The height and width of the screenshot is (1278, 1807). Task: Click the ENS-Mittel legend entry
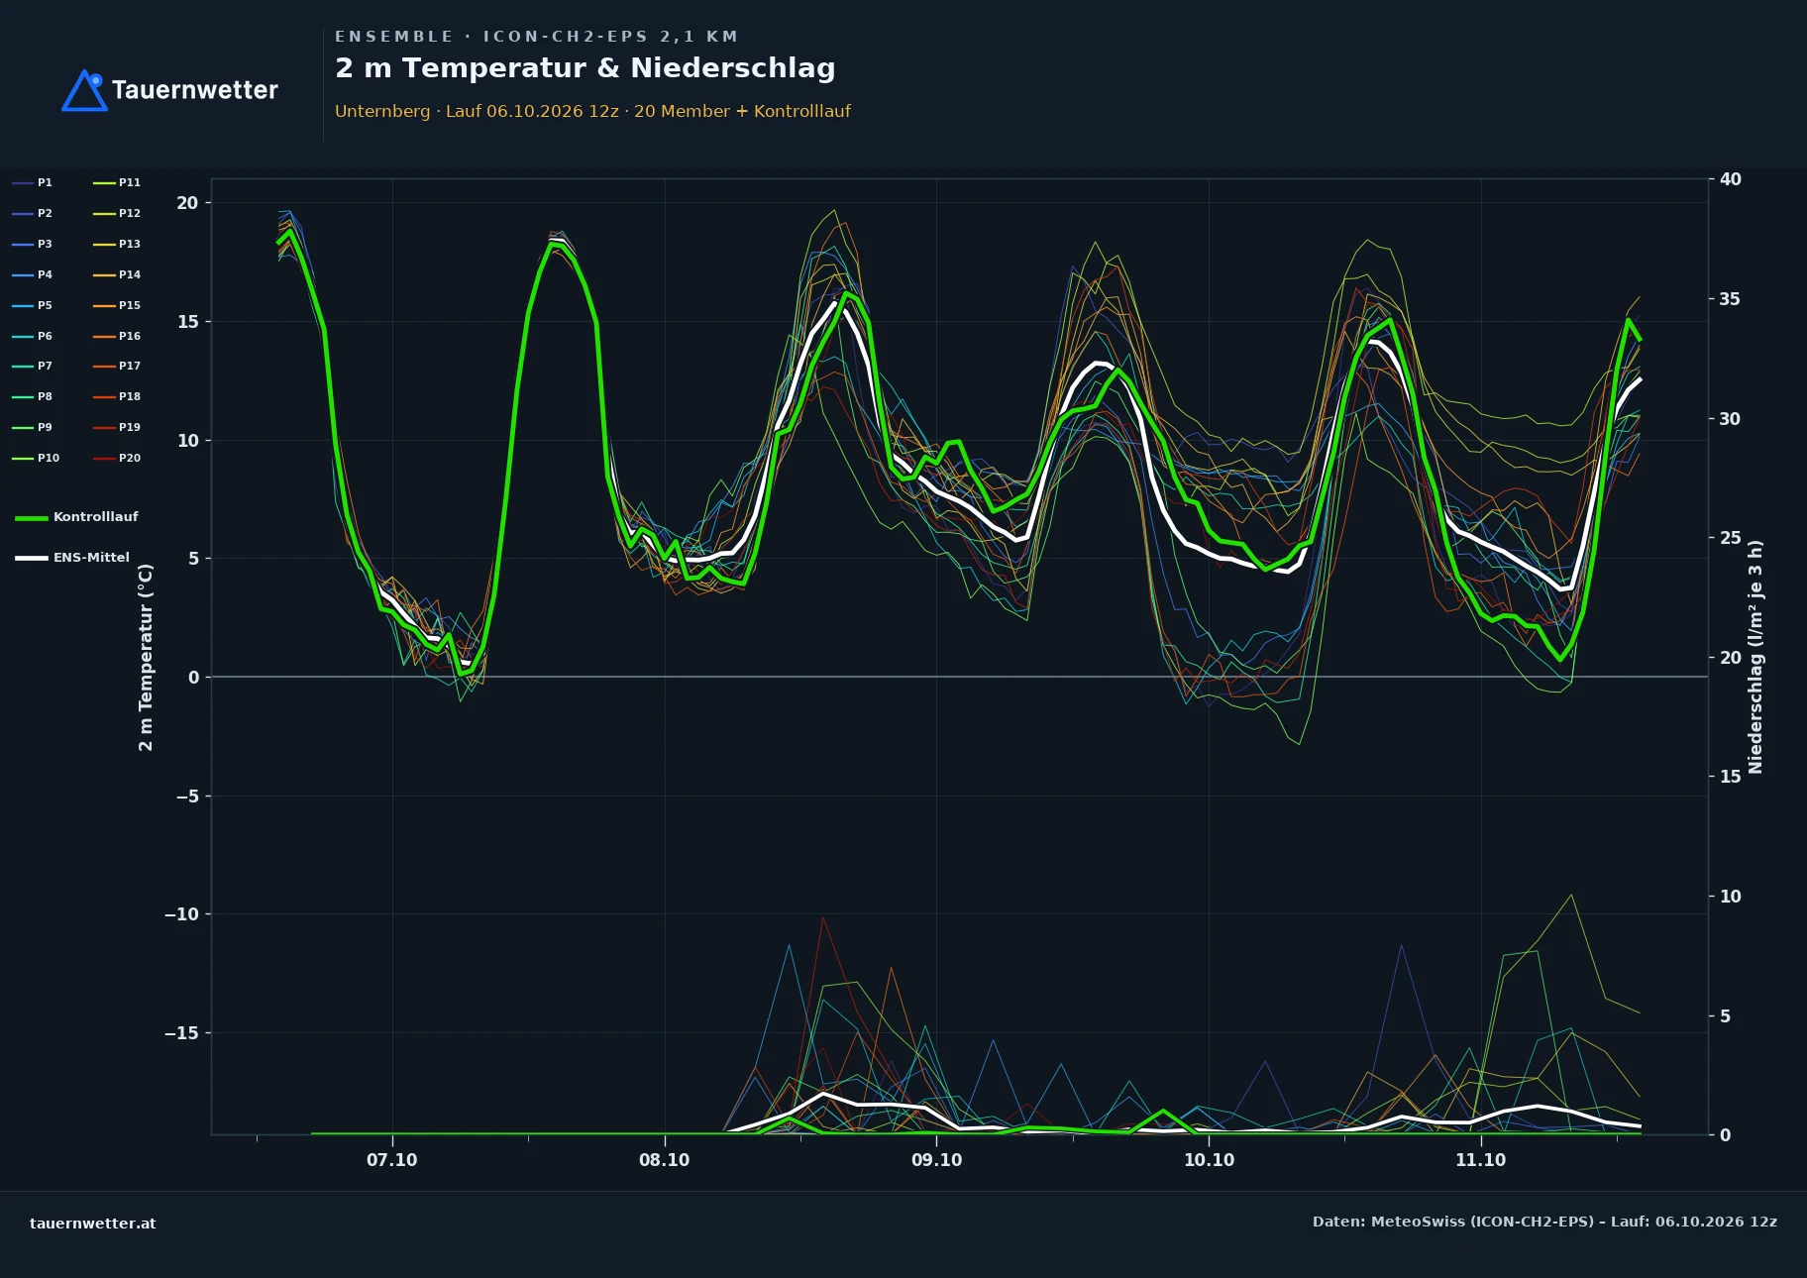(x=72, y=558)
